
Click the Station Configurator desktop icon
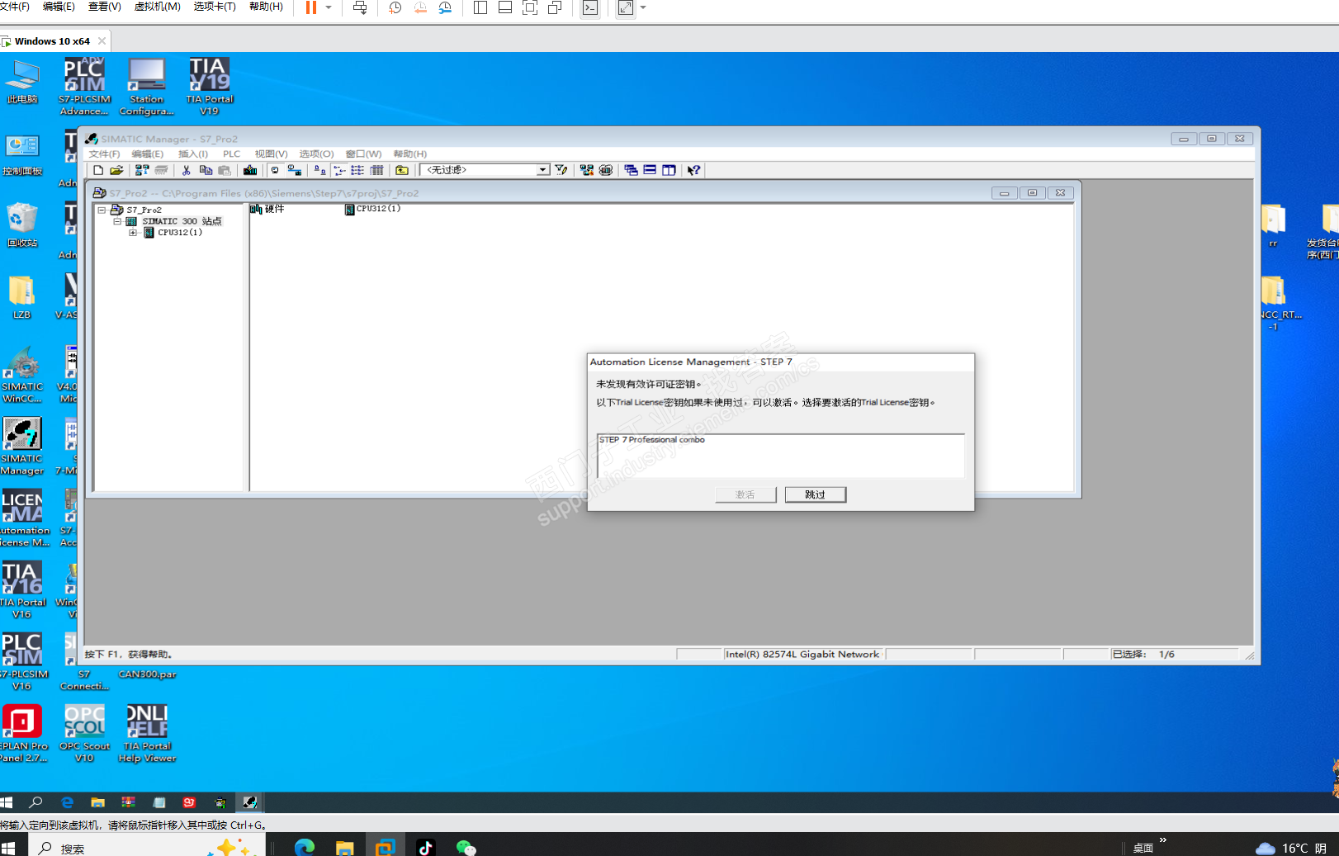click(x=146, y=87)
